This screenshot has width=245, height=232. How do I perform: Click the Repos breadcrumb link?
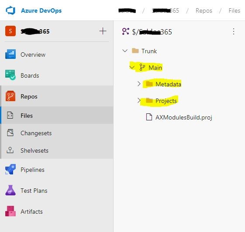(x=204, y=10)
